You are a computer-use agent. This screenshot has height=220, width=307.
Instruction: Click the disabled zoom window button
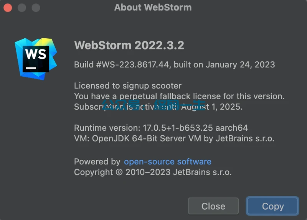(x=36, y=8)
